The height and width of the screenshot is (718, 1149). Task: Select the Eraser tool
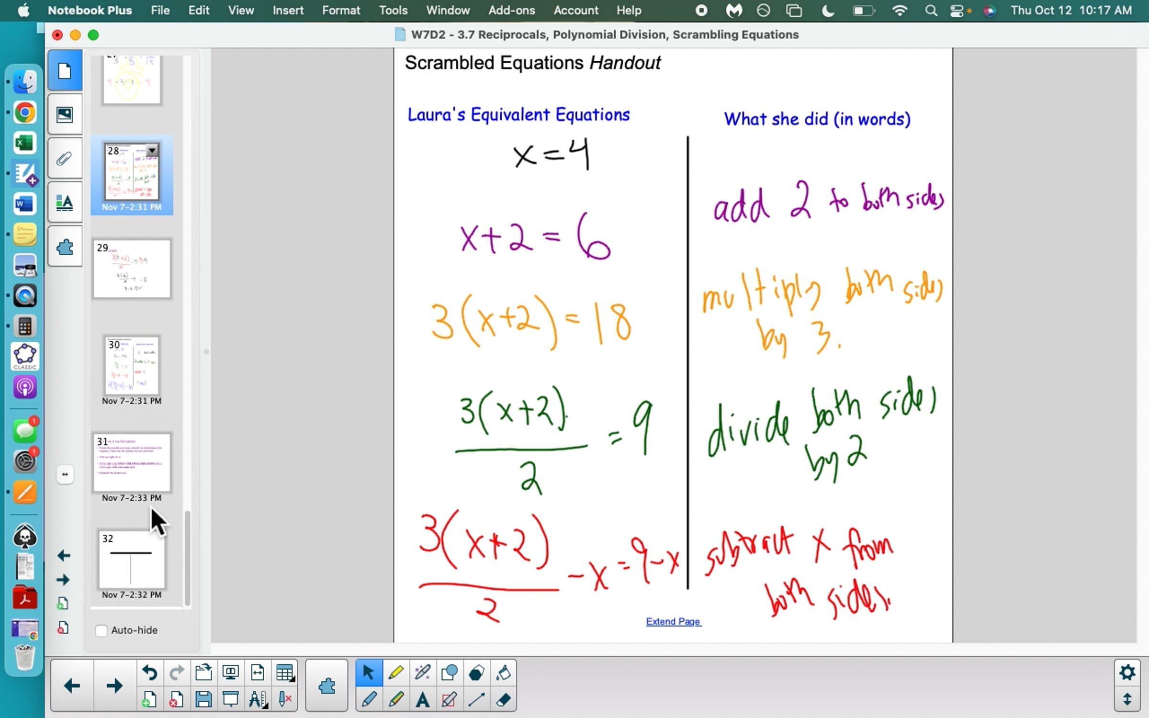pos(503,700)
